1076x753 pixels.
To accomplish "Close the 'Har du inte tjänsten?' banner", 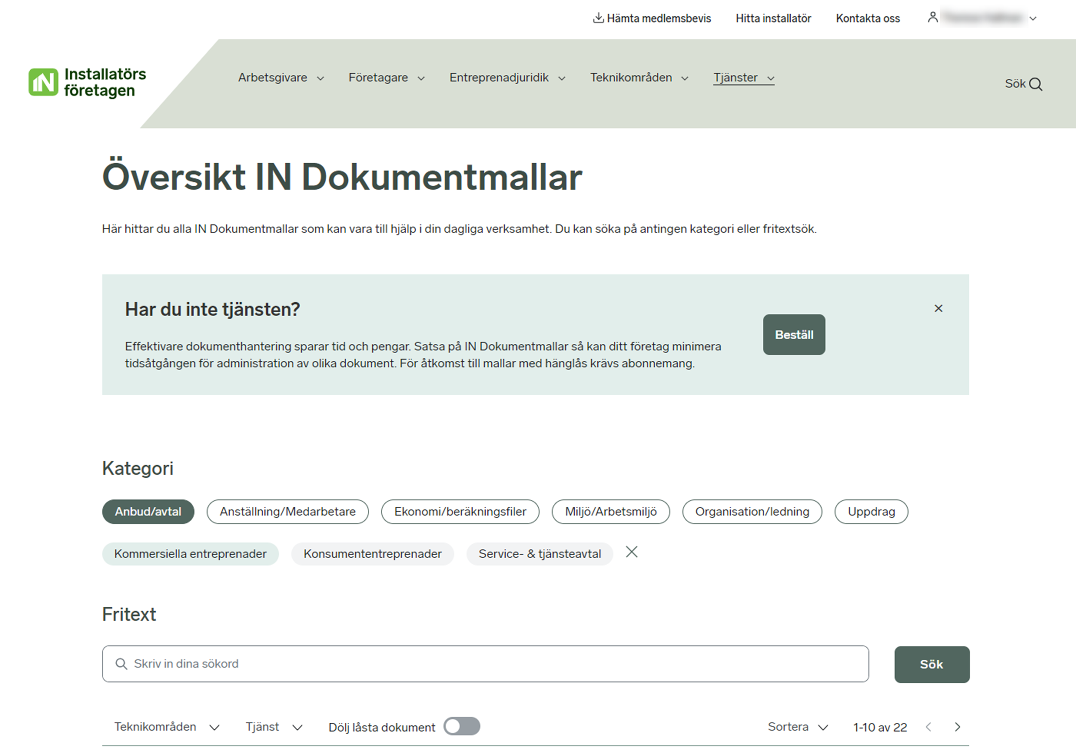I will pyautogui.click(x=938, y=308).
